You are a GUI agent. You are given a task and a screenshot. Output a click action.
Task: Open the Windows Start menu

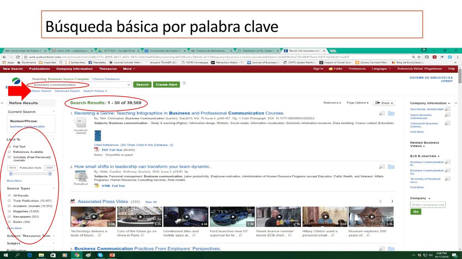[x=5, y=255]
